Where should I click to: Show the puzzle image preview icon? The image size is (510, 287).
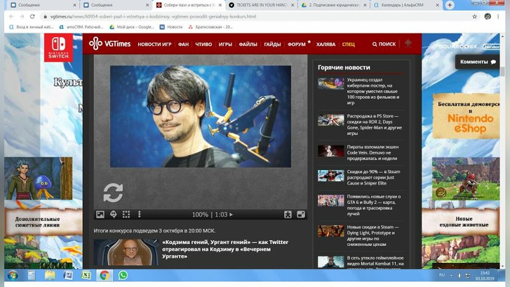pos(100,215)
